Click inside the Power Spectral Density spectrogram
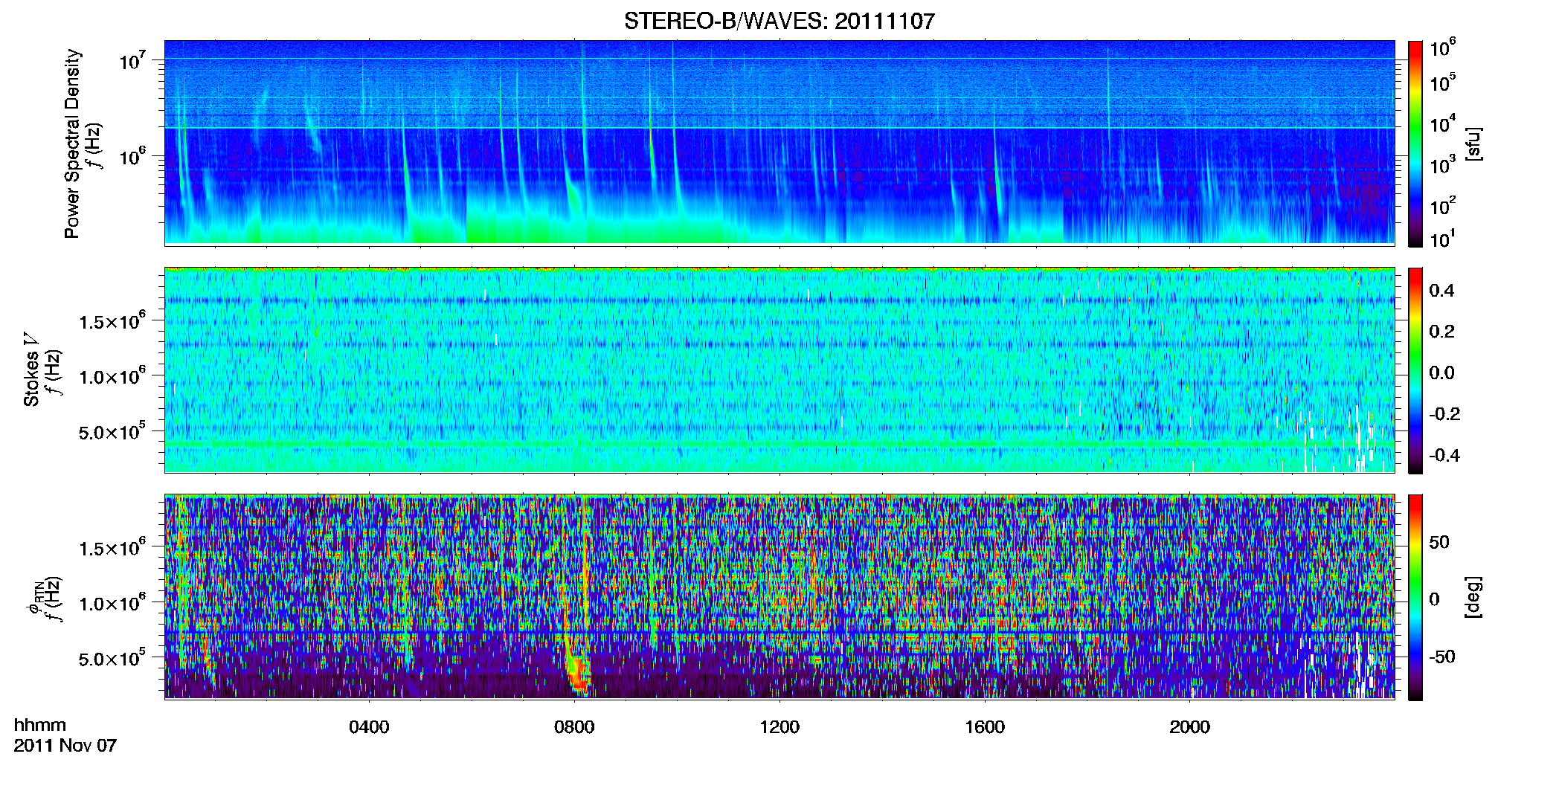This screenshot has height=803, width=1559. pos(779,143)
